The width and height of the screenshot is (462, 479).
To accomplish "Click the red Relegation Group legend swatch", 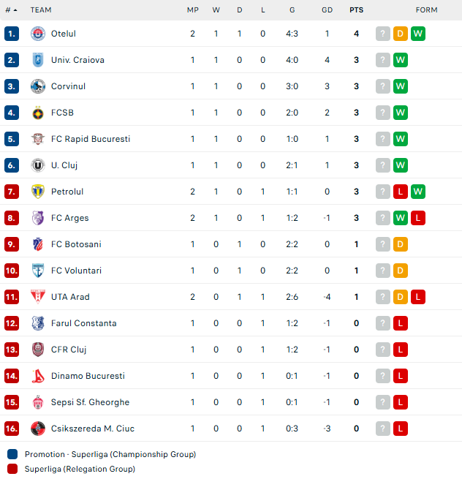I will [x=12, y=469].
